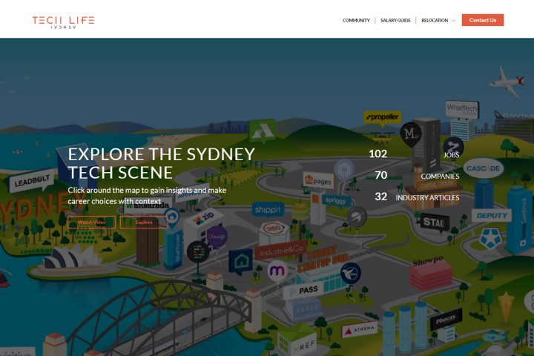Select the ansarada map sign
The width and height of the screenshot is (534, 356).
147,205
